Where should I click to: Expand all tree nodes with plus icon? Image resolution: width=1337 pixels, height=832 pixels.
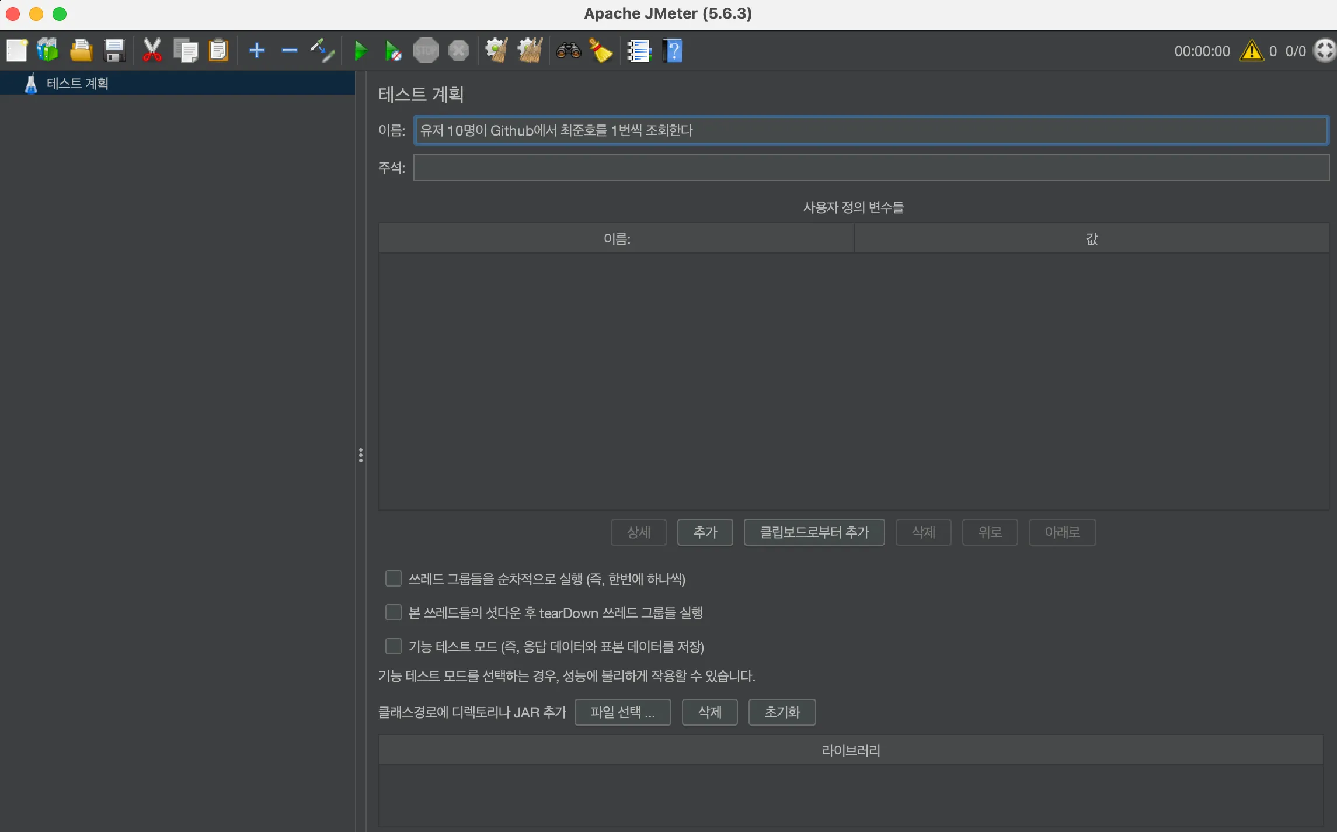point(256,51)
